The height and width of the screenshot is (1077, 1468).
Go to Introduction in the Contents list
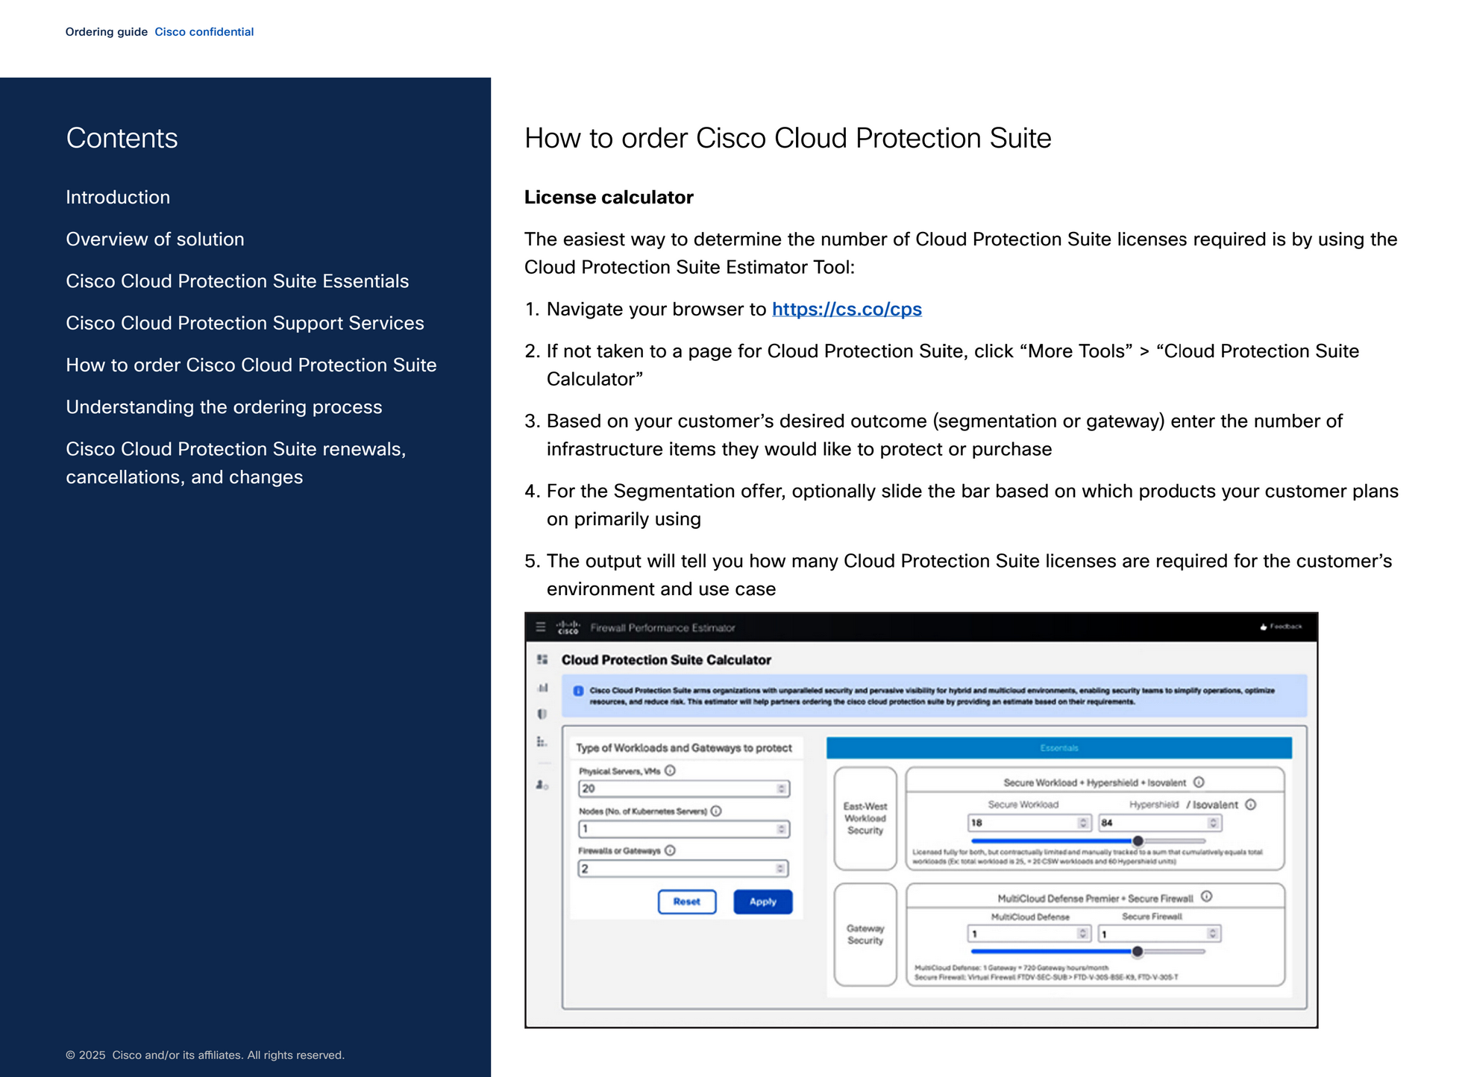[x=118, y=198]
